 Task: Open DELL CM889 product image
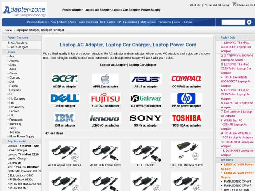[146, 152]
